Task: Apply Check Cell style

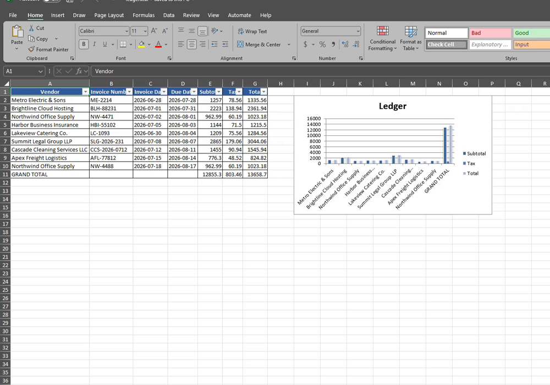Action: 447,45
